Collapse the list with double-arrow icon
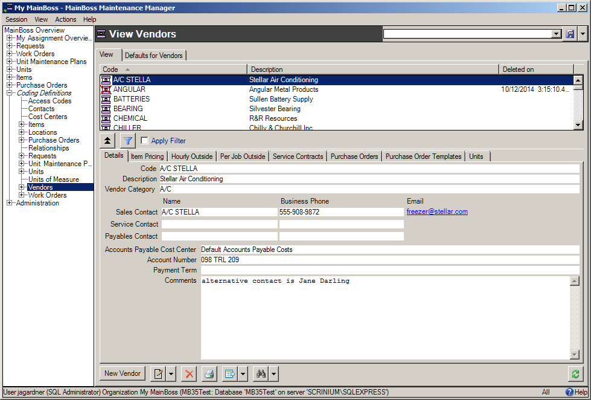This screenshot has height=400, width=591. click(x=107, y=141)
